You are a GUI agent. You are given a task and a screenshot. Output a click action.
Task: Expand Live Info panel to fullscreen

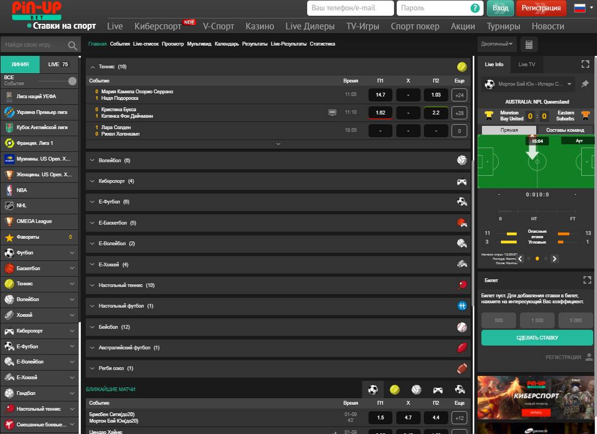click(585, 64)
